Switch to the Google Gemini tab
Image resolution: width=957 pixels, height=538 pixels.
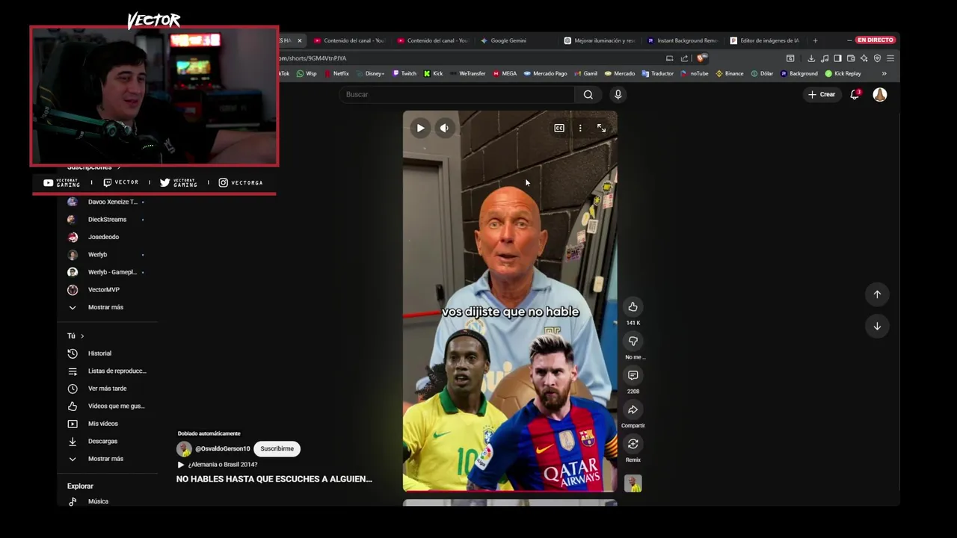pyautogui.click(x=516, y=40)
